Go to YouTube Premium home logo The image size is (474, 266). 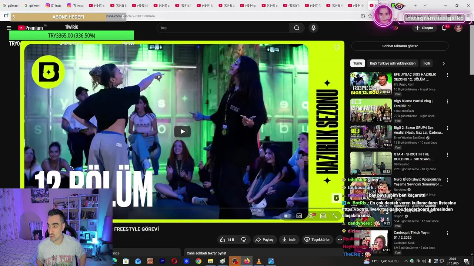click(x=30, y=28)
